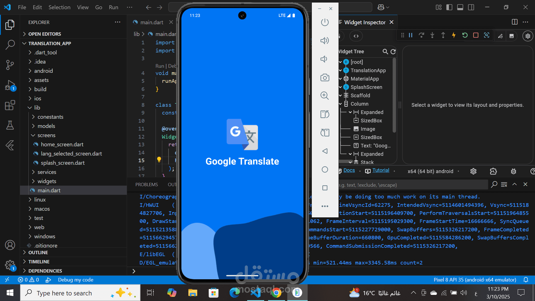The width and height of the screenshot is (535, 301).
Task: Toggle the invert oversized images button
Action: point(512,36)
